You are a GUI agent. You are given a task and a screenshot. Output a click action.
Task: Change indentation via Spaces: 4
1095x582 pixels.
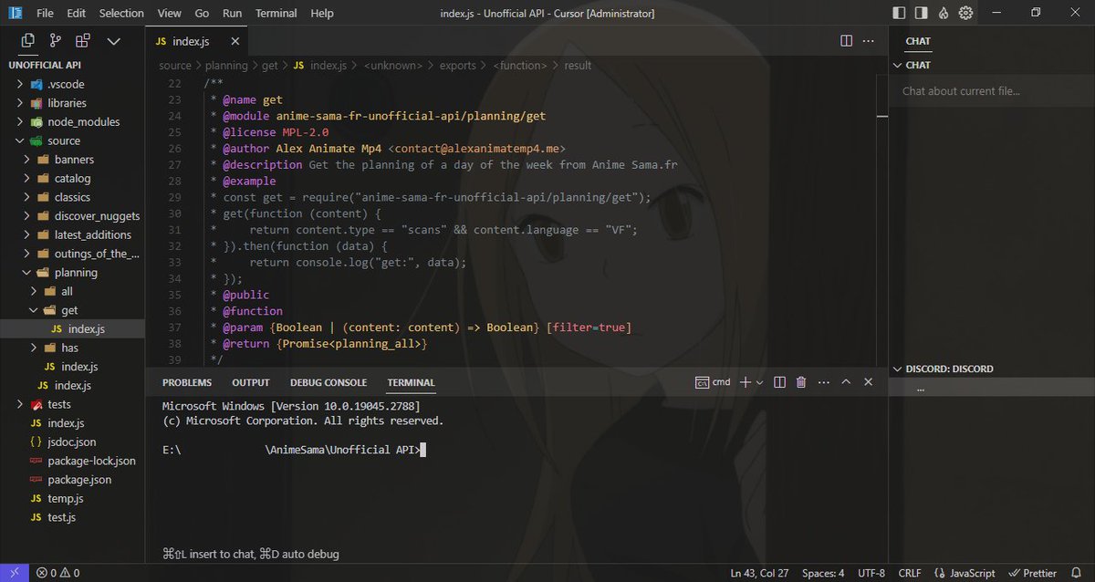[x=823, y=573]
